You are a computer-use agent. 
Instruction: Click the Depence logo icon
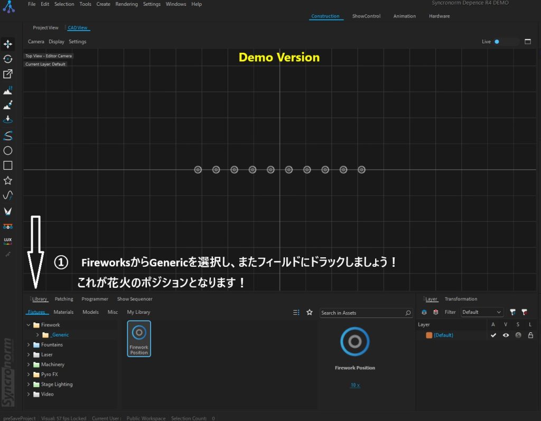click(8, 7)
